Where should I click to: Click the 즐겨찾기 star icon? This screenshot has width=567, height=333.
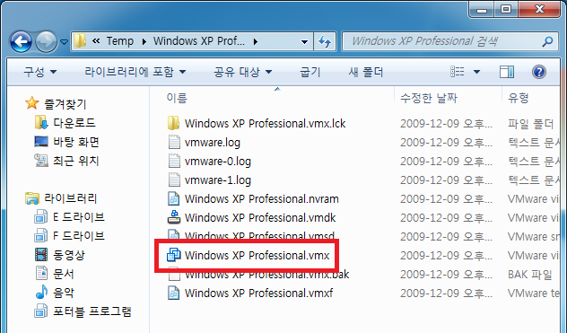31,103
